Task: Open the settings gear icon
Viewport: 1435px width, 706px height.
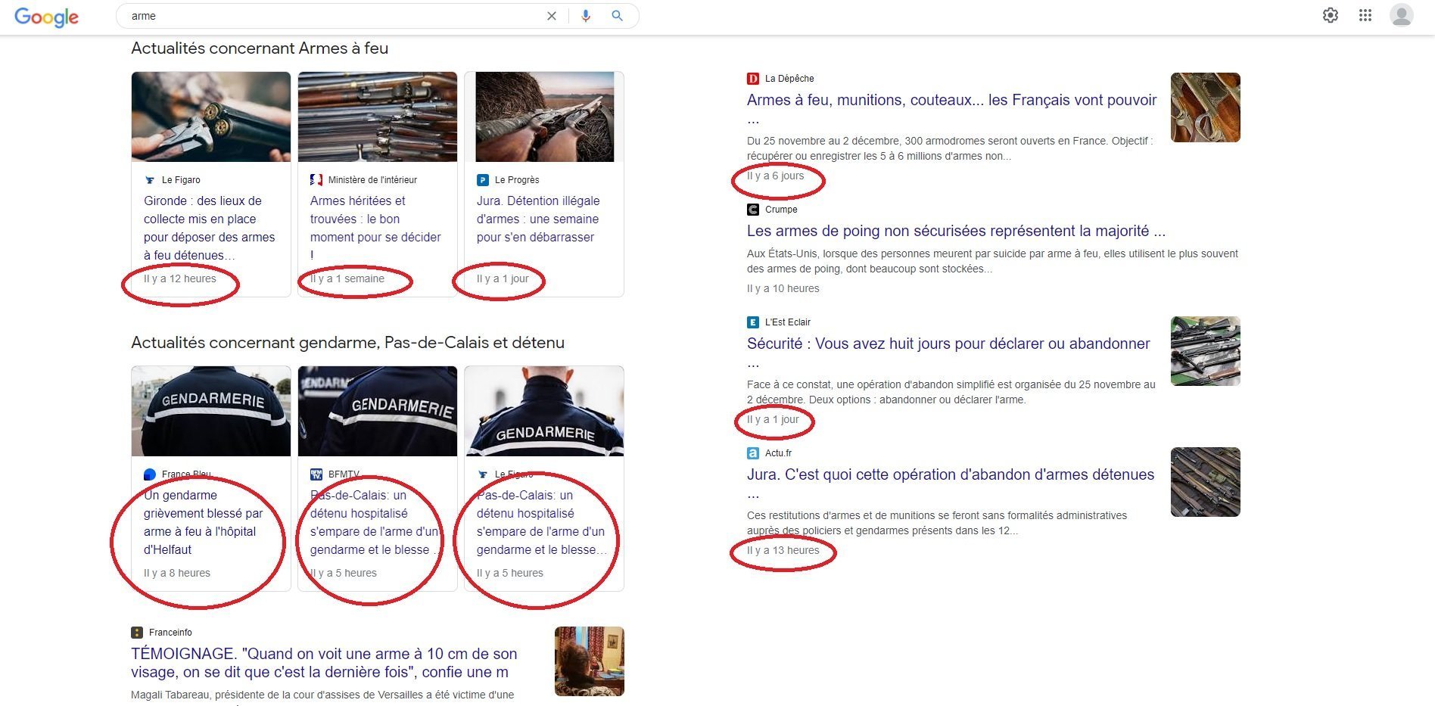Action: (1331, 15)
